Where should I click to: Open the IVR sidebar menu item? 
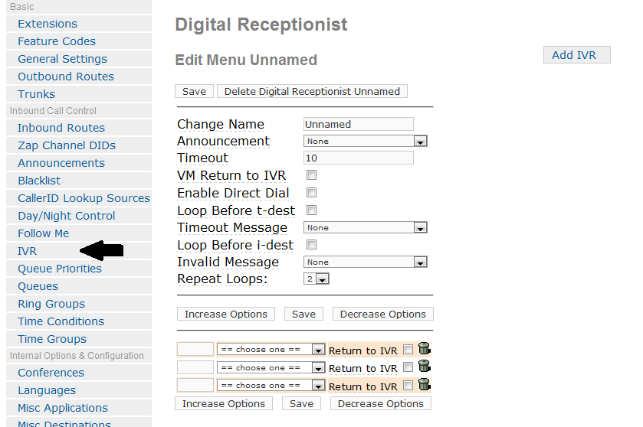pos(27,251)
